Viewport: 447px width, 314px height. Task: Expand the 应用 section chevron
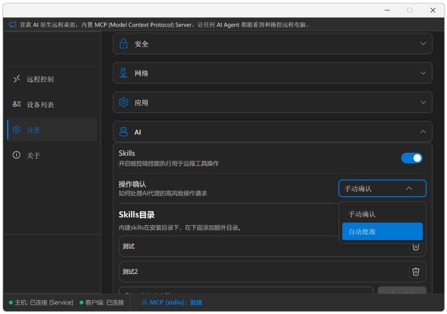pos(423,103)
